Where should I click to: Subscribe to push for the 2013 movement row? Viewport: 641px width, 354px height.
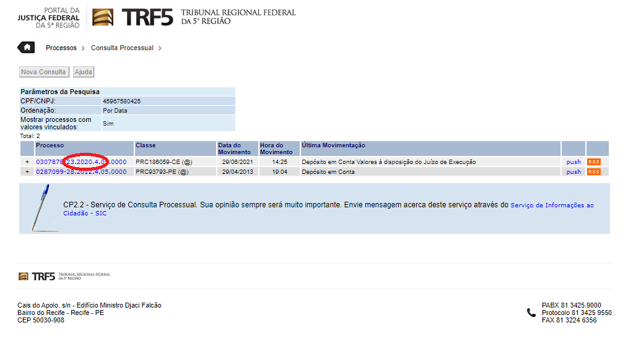coord(573,172)
